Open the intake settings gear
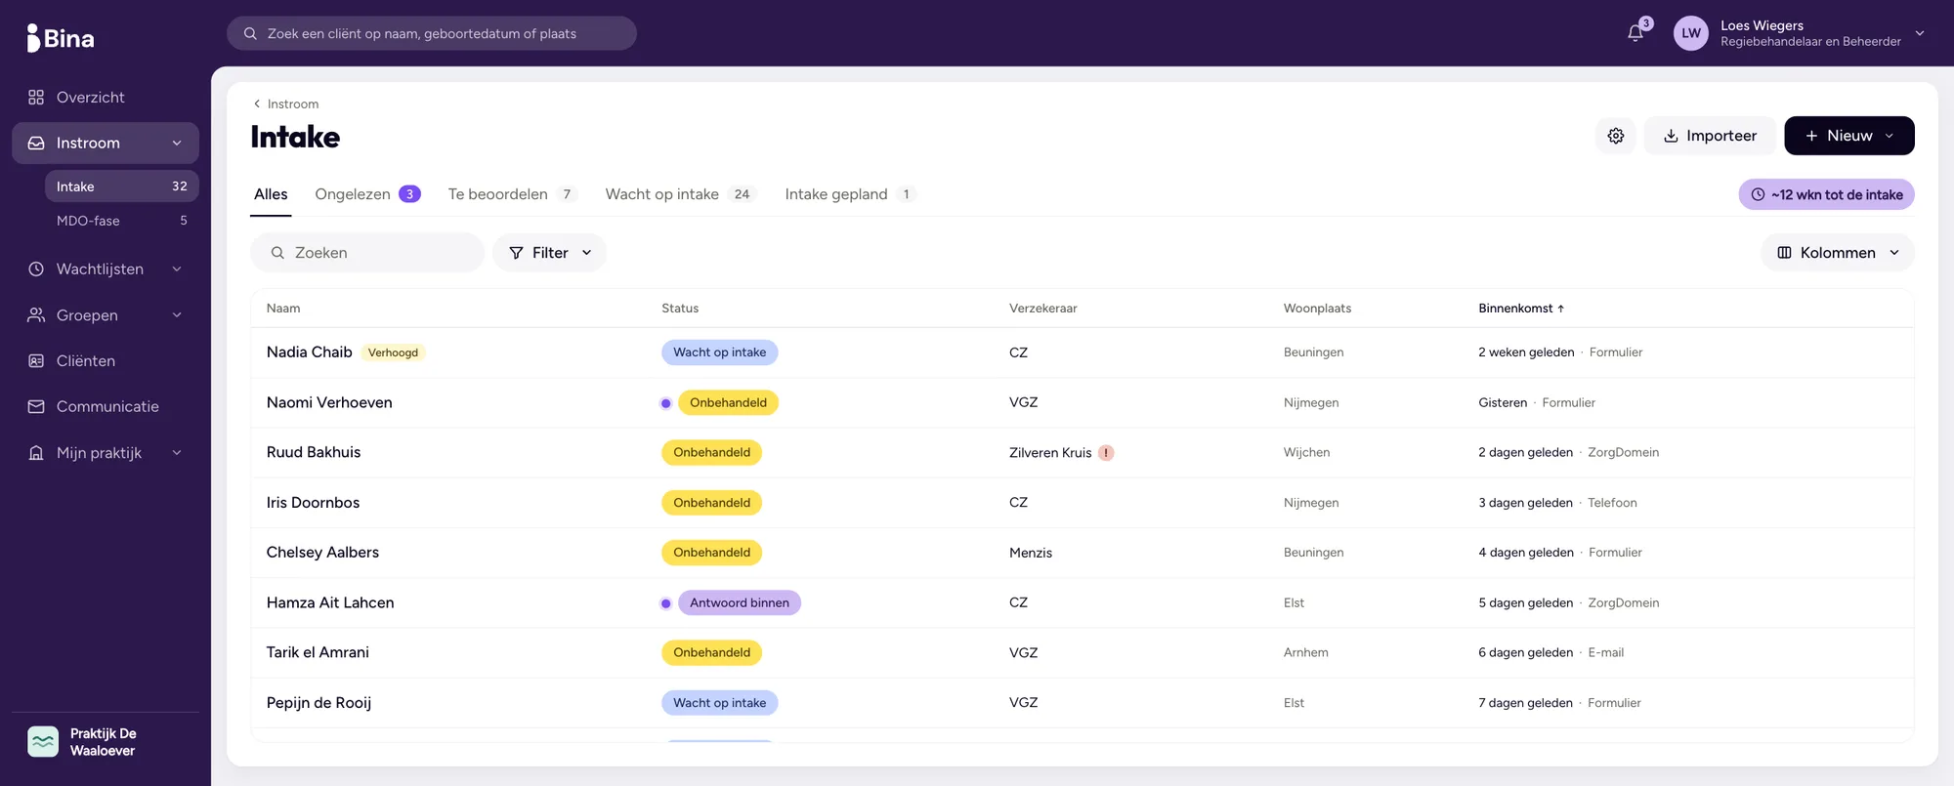 pos(1616,136)
